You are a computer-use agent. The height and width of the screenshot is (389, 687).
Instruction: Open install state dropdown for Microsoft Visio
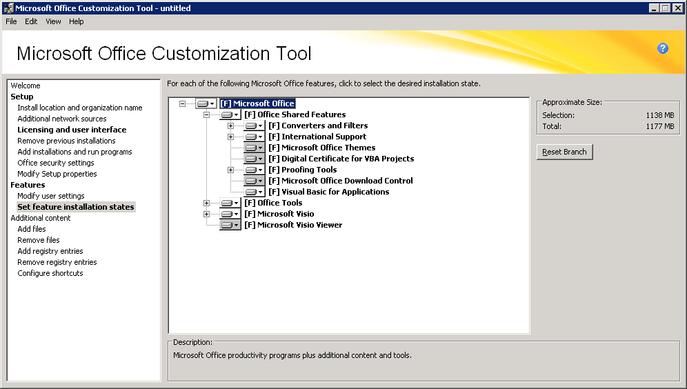click(230, 214)
